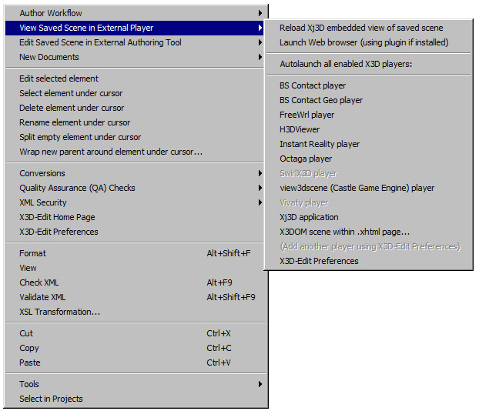Open Quality Assurance (QA) Checks submenu
479x411 pixels.
tap(77, 188)
